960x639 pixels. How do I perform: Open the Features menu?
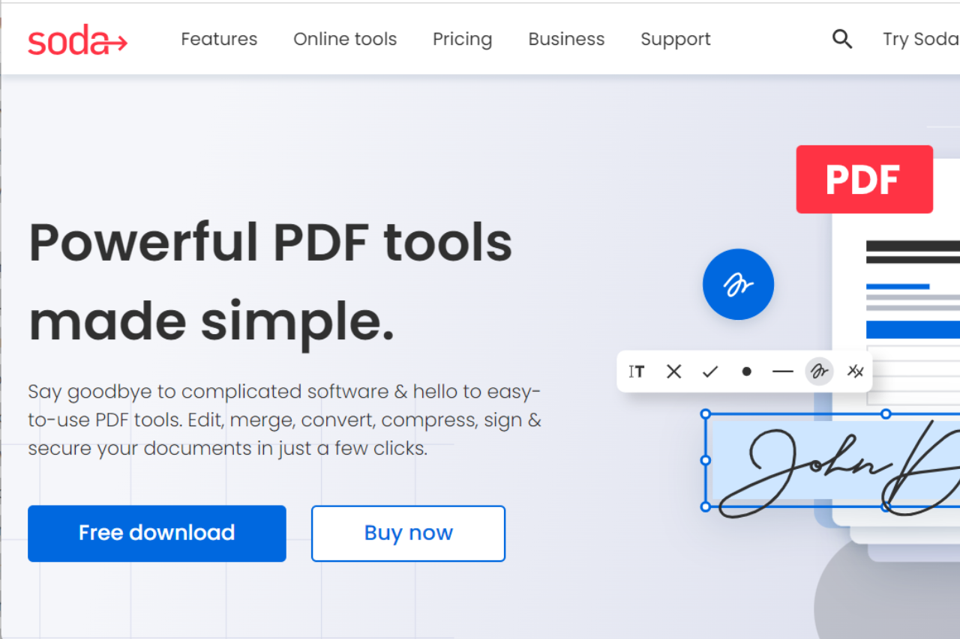click(x=219, y=39)
